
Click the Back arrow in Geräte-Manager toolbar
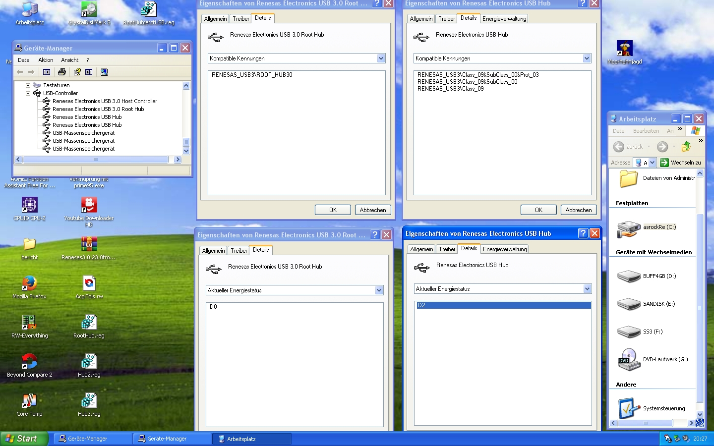20,72
